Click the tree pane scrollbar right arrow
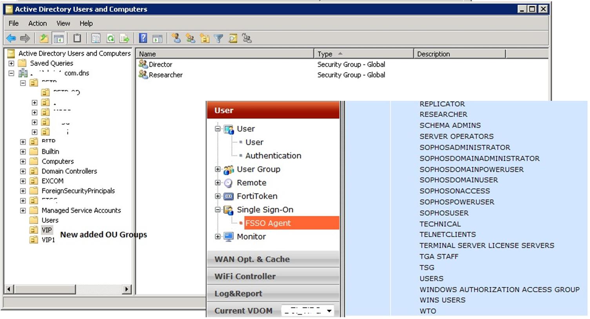Screen dimensions: 590x319 pos(126,289)
